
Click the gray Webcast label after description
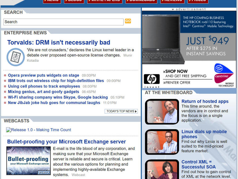pos(78,175)
